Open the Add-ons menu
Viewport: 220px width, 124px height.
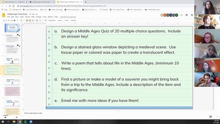(x=51, y=17)
